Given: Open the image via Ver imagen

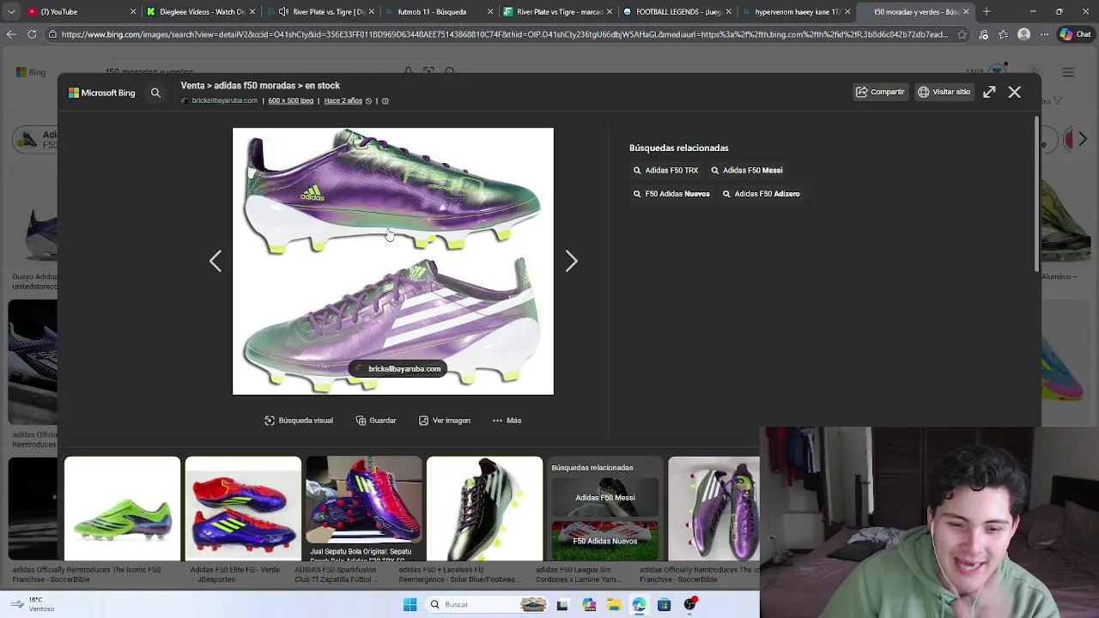Looking at the screenshot, I should coord(444,421).
